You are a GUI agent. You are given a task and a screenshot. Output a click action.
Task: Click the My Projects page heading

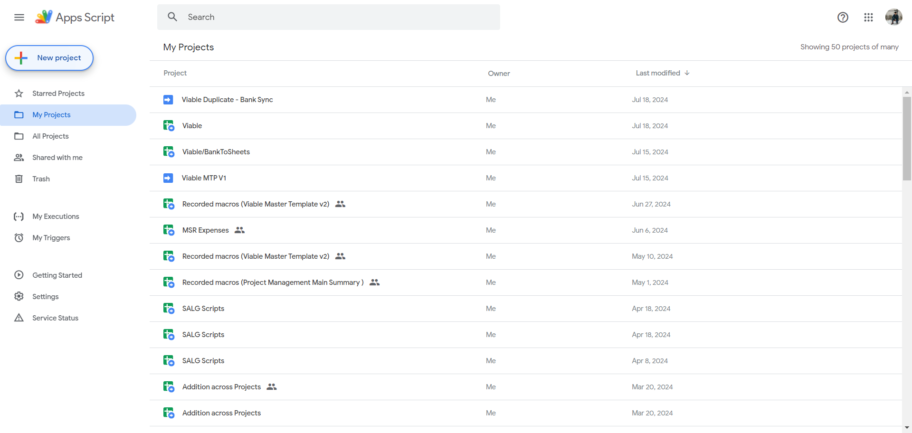[x=189, y=47]
